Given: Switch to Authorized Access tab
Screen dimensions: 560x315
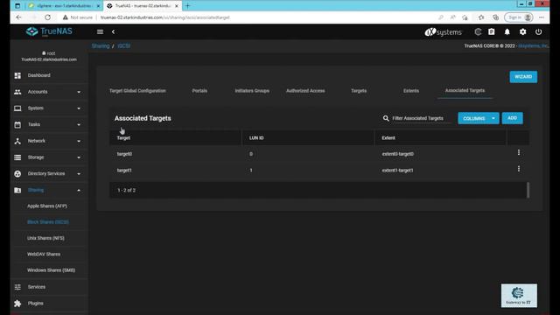Looking at the screenshot, I should click(305, 91).
